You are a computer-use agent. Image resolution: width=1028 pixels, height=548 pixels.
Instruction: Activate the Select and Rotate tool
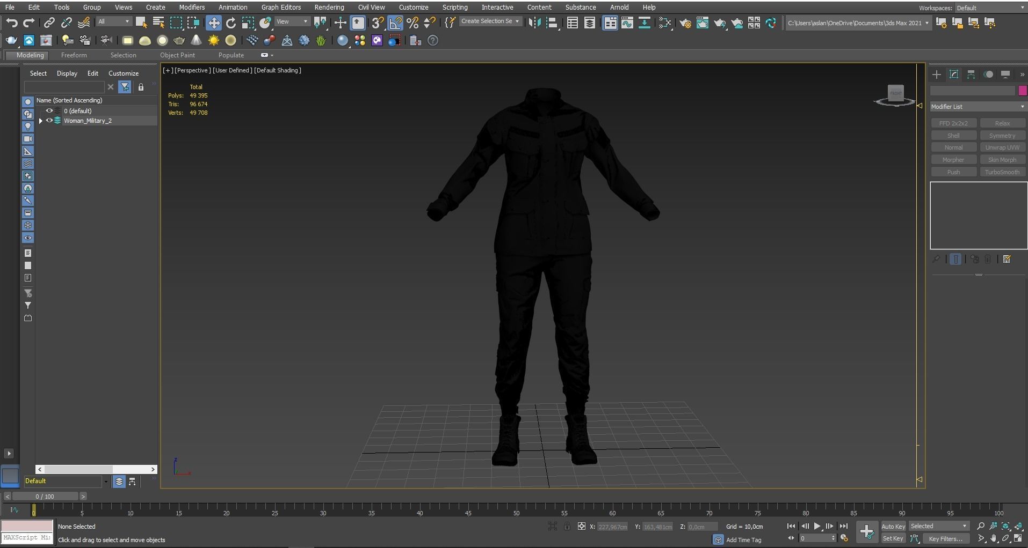[x=231, y=23]
